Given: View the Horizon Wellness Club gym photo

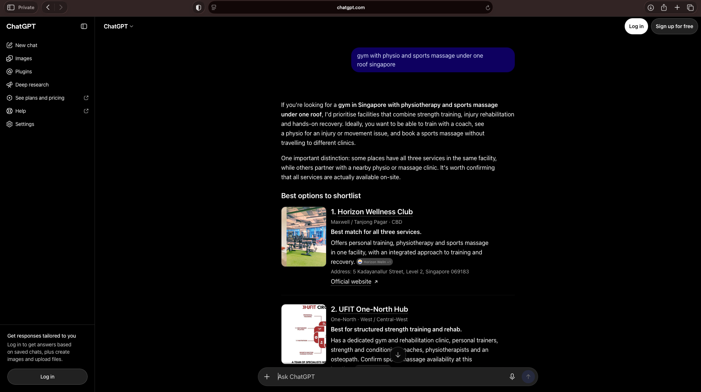Looking at the screenshot, I should tap(304, 237).
